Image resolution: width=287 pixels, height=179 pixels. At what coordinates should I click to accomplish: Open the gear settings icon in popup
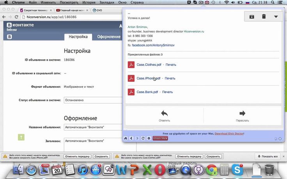click(149, 138)
